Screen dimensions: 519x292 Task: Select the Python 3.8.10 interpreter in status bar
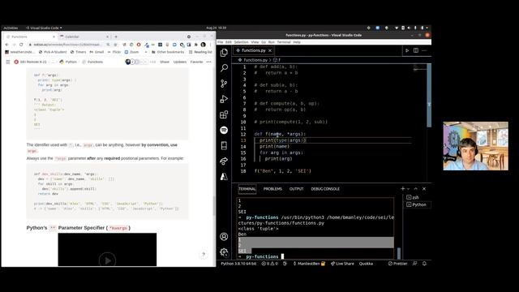(238, 264)
